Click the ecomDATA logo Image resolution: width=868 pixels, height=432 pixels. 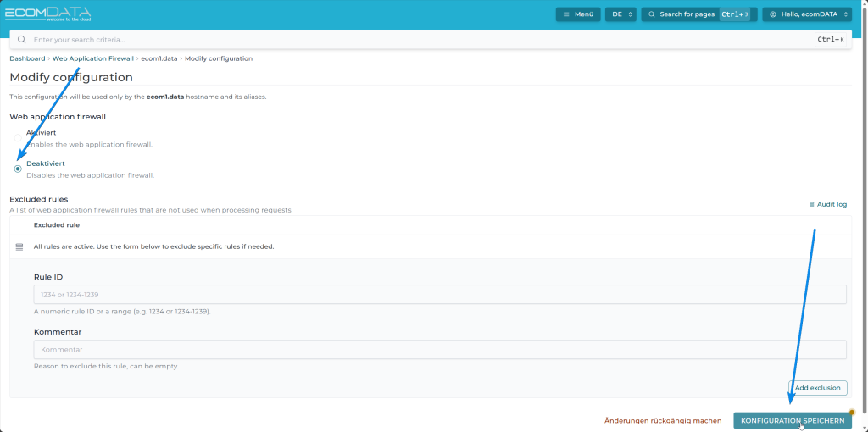click(48, 14)
